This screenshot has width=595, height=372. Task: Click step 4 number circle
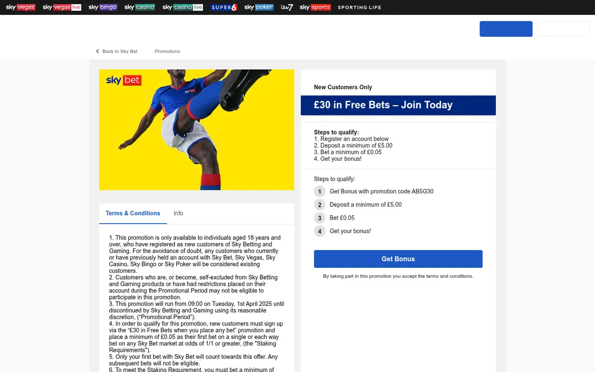320,231
